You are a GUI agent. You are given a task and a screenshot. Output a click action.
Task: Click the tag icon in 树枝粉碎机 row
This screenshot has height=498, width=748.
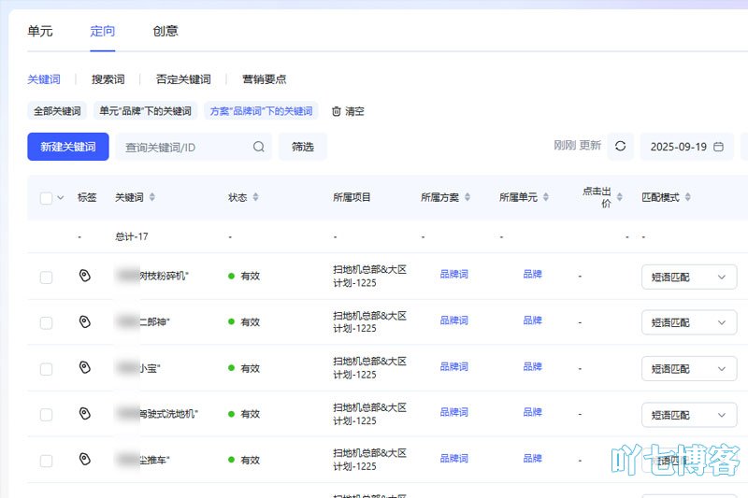click(84, 276)
